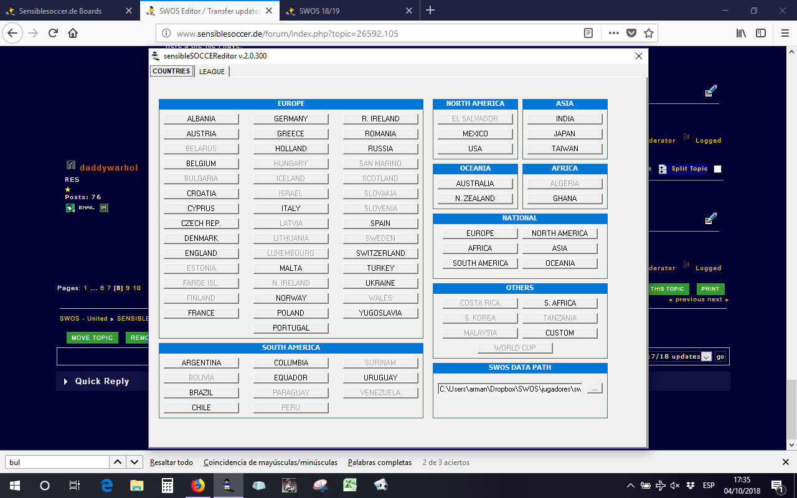797x498 pixels.
Task: Open the Firefox hamburger menu
Action: [781, 33]
